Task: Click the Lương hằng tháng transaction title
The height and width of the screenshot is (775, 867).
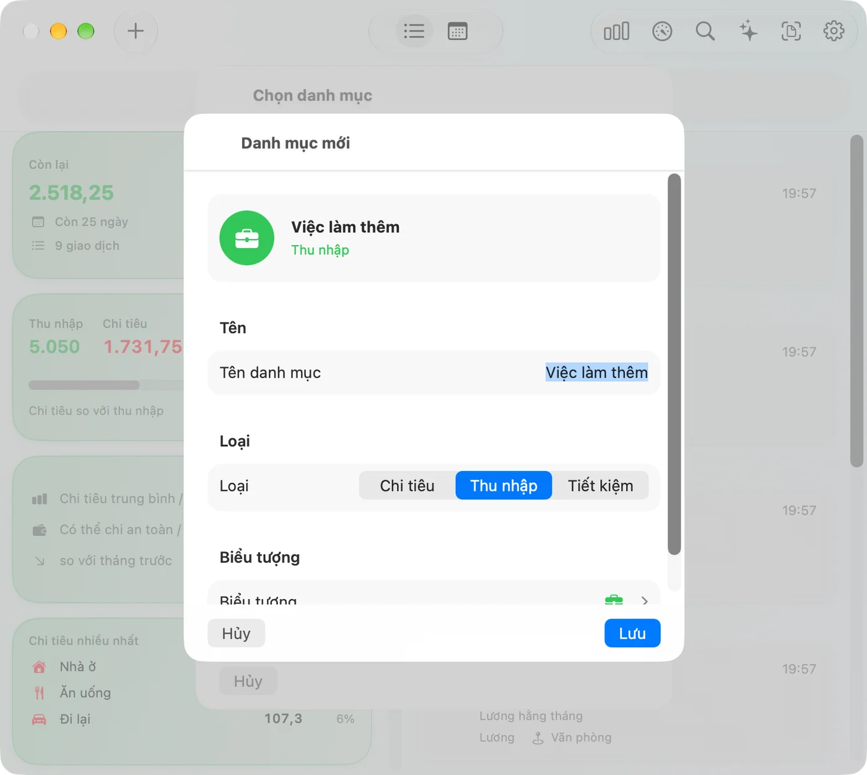Action: point(531,716)
